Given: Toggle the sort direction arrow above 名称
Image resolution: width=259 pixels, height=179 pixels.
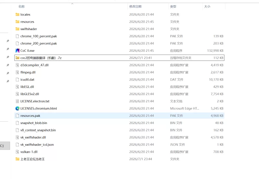Looking at the screenshot, I should 72,4.
